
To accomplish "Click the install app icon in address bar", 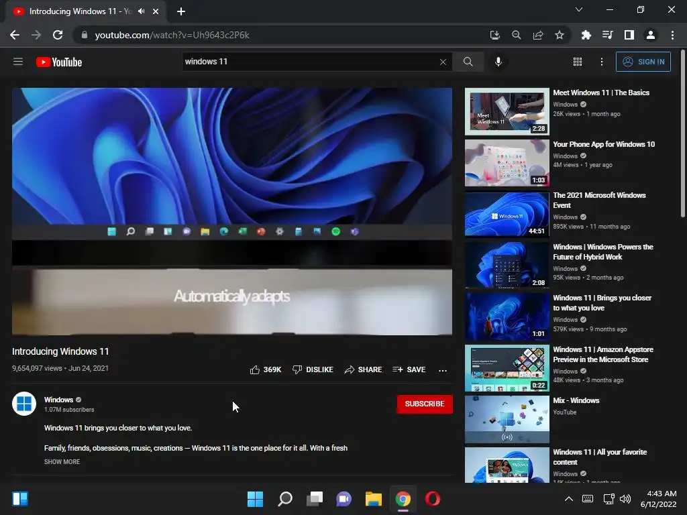I will tap(494, 35).
